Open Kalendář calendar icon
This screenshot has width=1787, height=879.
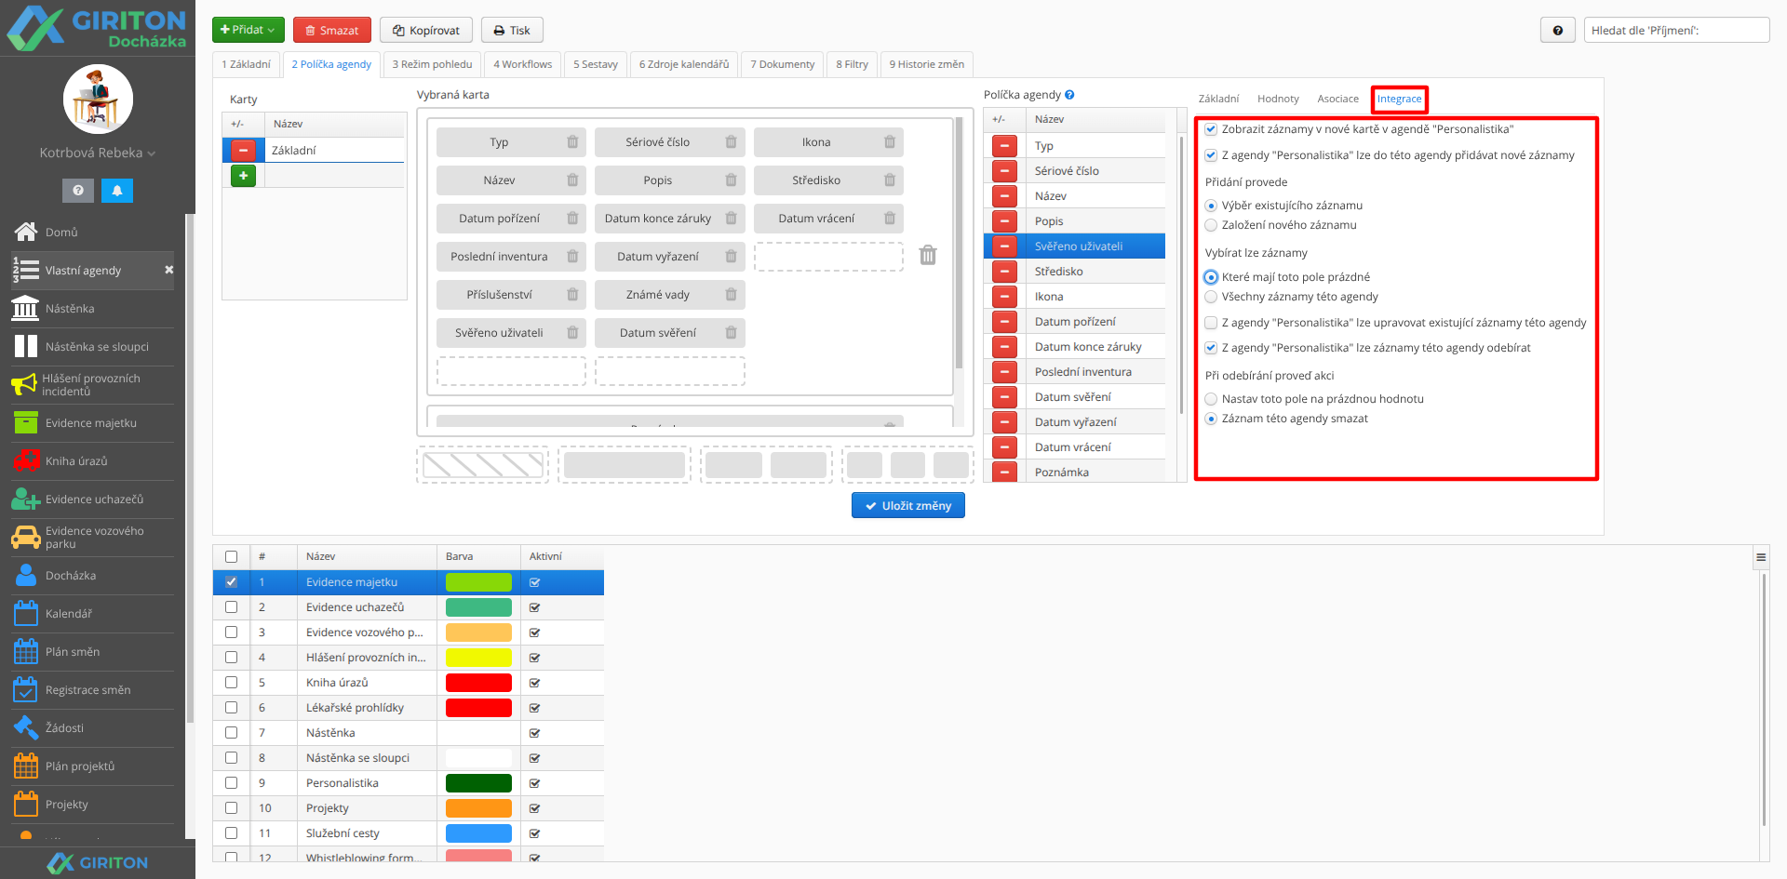click(25, 613)
